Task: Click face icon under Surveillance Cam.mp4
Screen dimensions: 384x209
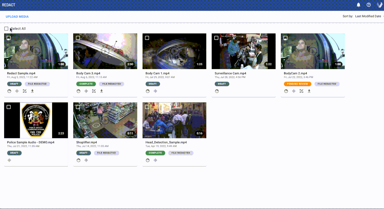Action: coord(217,91)
